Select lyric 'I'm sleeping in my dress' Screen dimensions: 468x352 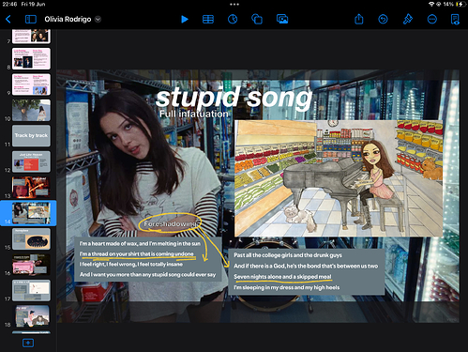pyautogui.click(x=286, y=287)
